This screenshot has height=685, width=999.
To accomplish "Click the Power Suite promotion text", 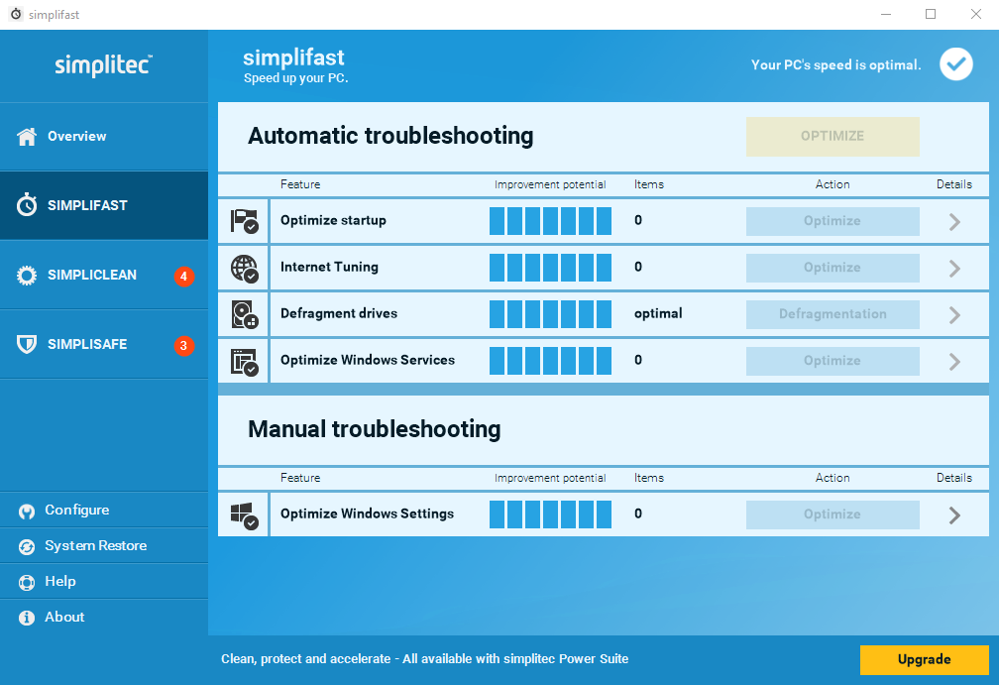I will [425, 659].
